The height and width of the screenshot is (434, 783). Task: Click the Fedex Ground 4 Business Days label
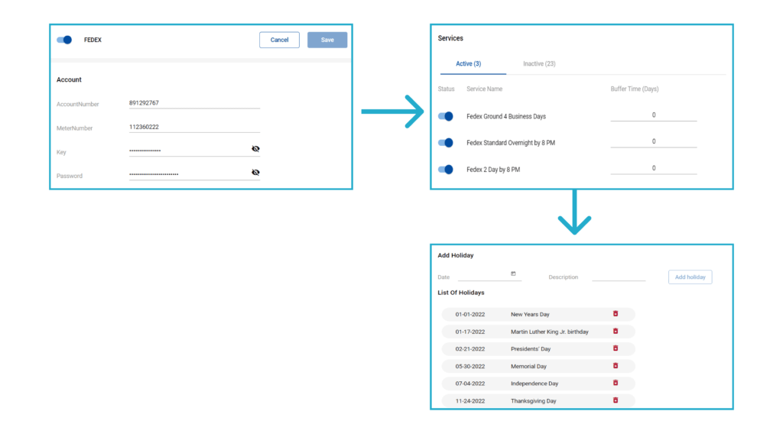click(x=506, y=116)
